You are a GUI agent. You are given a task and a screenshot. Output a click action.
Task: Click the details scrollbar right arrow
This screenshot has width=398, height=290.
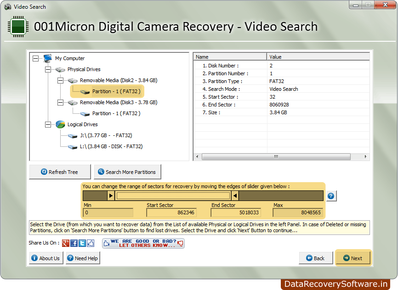click(x=365, y=156)
